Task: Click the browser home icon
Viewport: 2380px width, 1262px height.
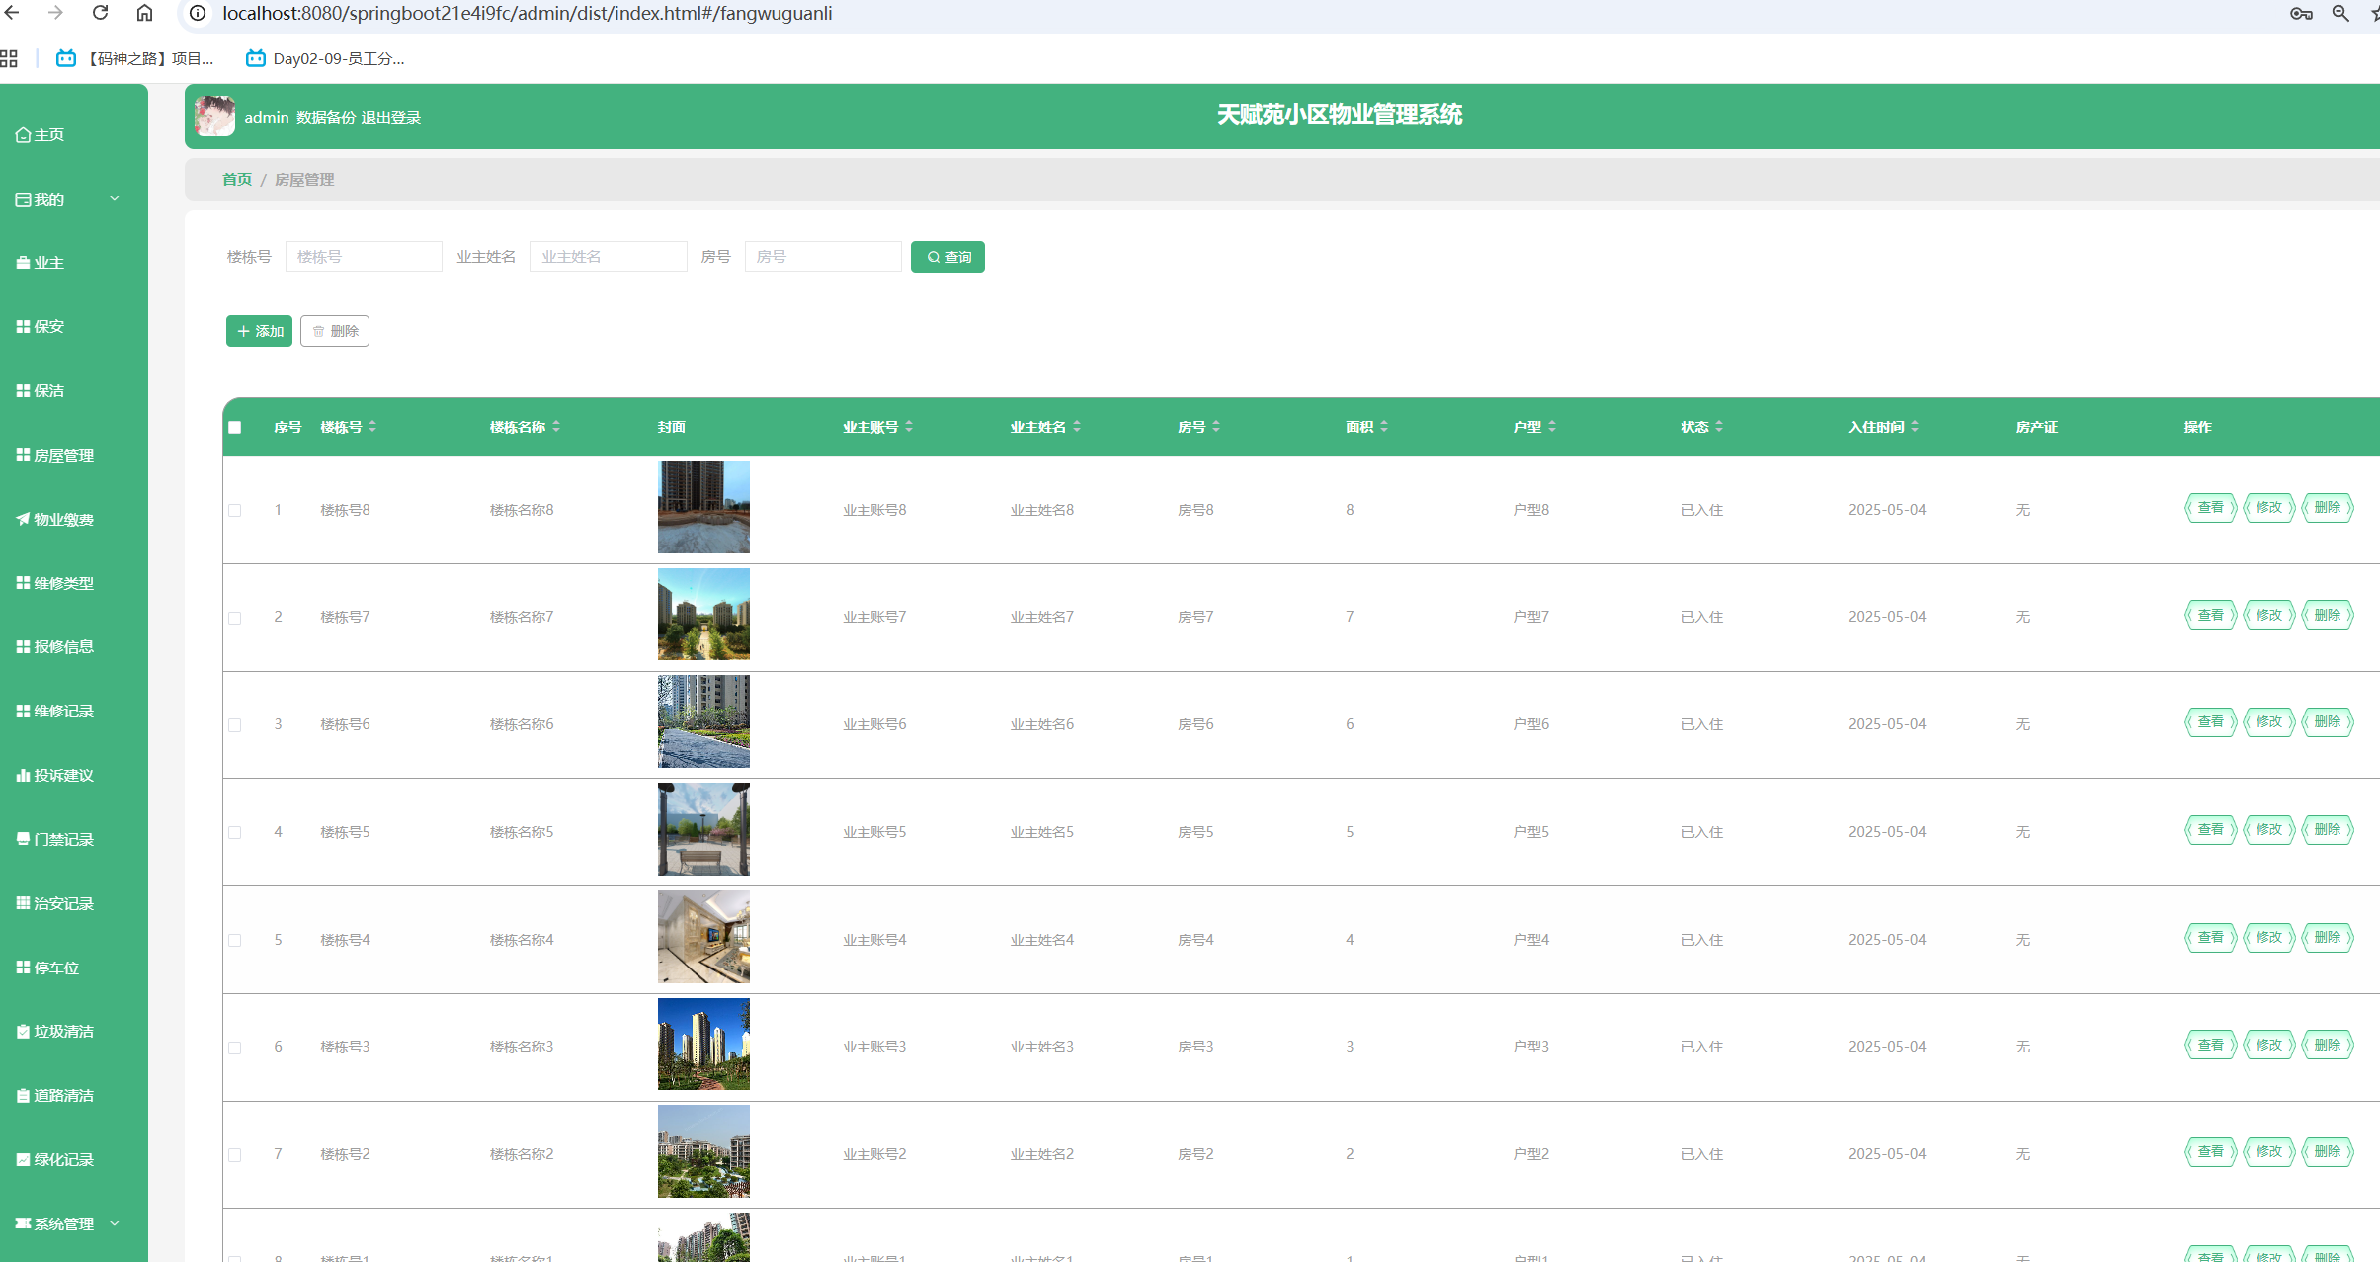Action: [x=144, y=13]
